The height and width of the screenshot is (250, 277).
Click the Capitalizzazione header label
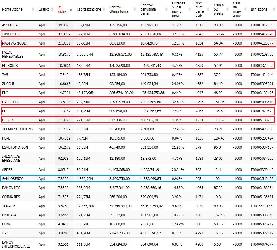click(89, 9)
